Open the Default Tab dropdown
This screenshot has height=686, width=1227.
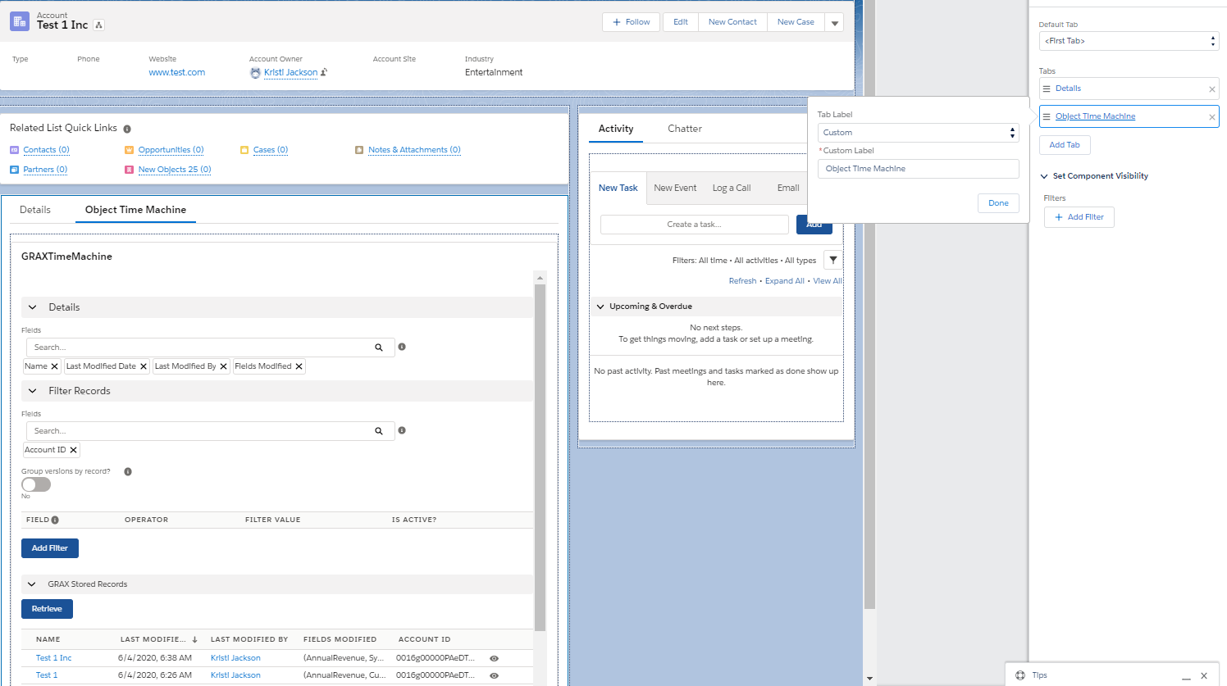coord(1129,41)
